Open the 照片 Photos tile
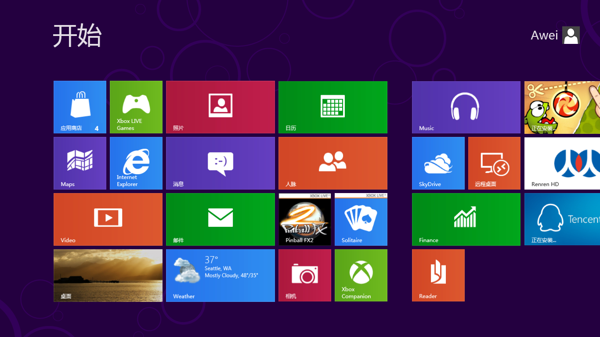The height and width of the screenshot is (337, 600). pyautogui.click(x=220, y=107)
